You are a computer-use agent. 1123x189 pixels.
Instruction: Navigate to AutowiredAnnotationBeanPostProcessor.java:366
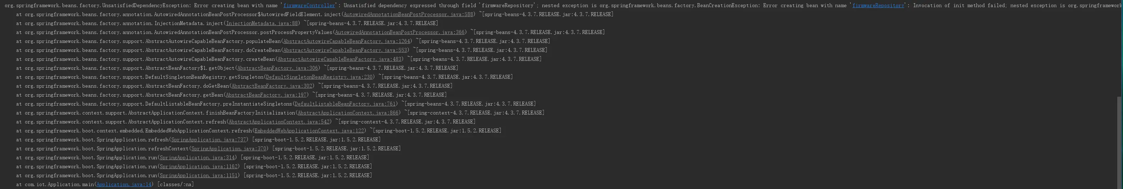tap(400, 33)
